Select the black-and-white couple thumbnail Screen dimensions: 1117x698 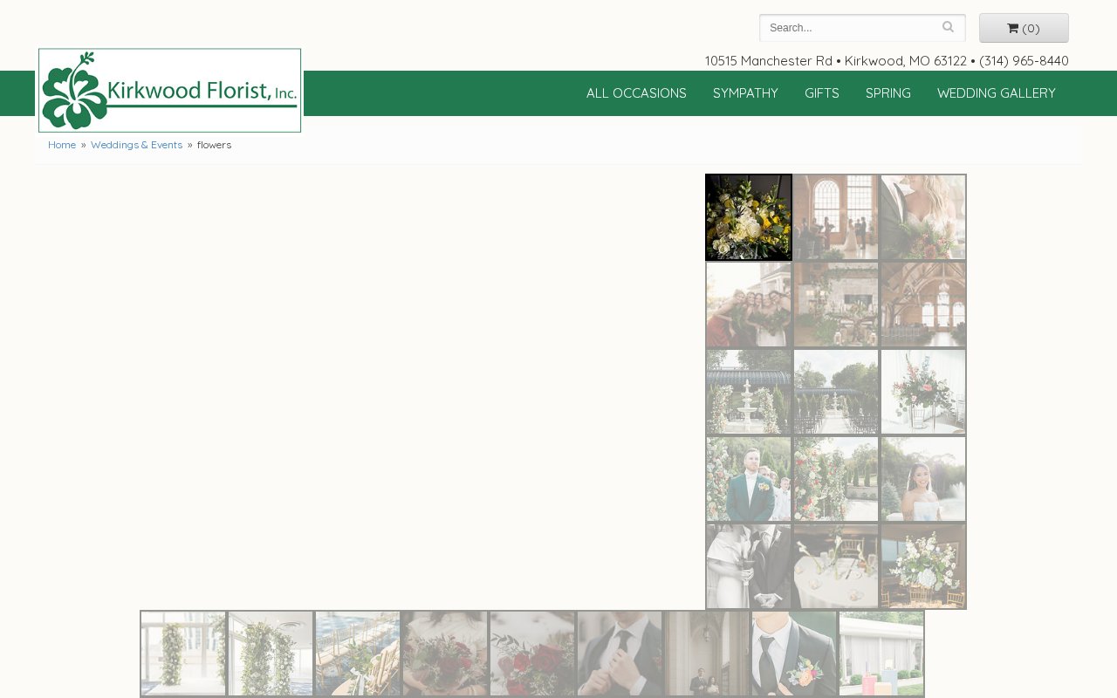coord(749,566)
